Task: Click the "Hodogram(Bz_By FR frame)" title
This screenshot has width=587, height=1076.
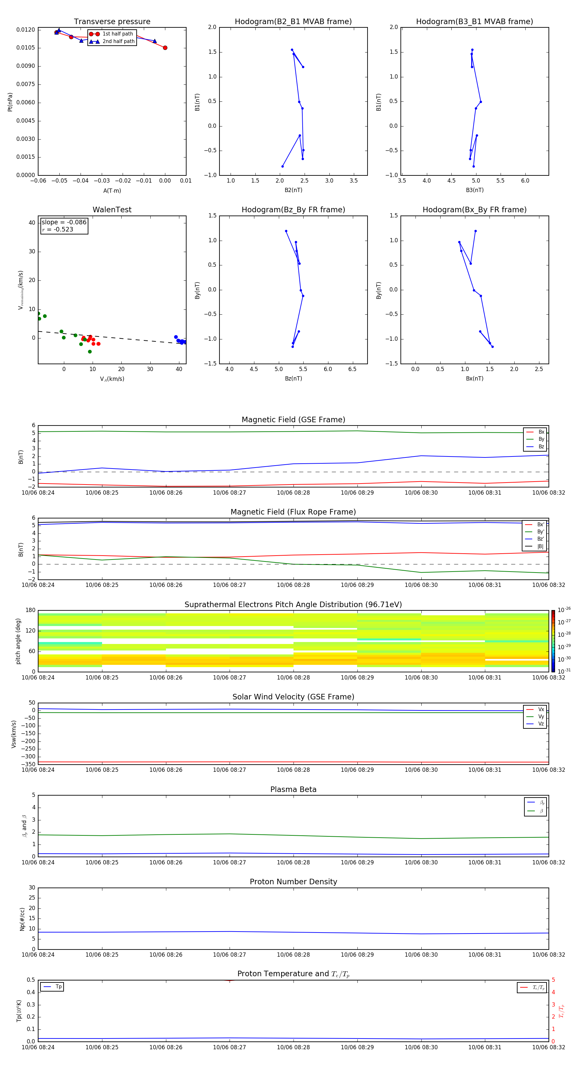Action: [293, 210]
